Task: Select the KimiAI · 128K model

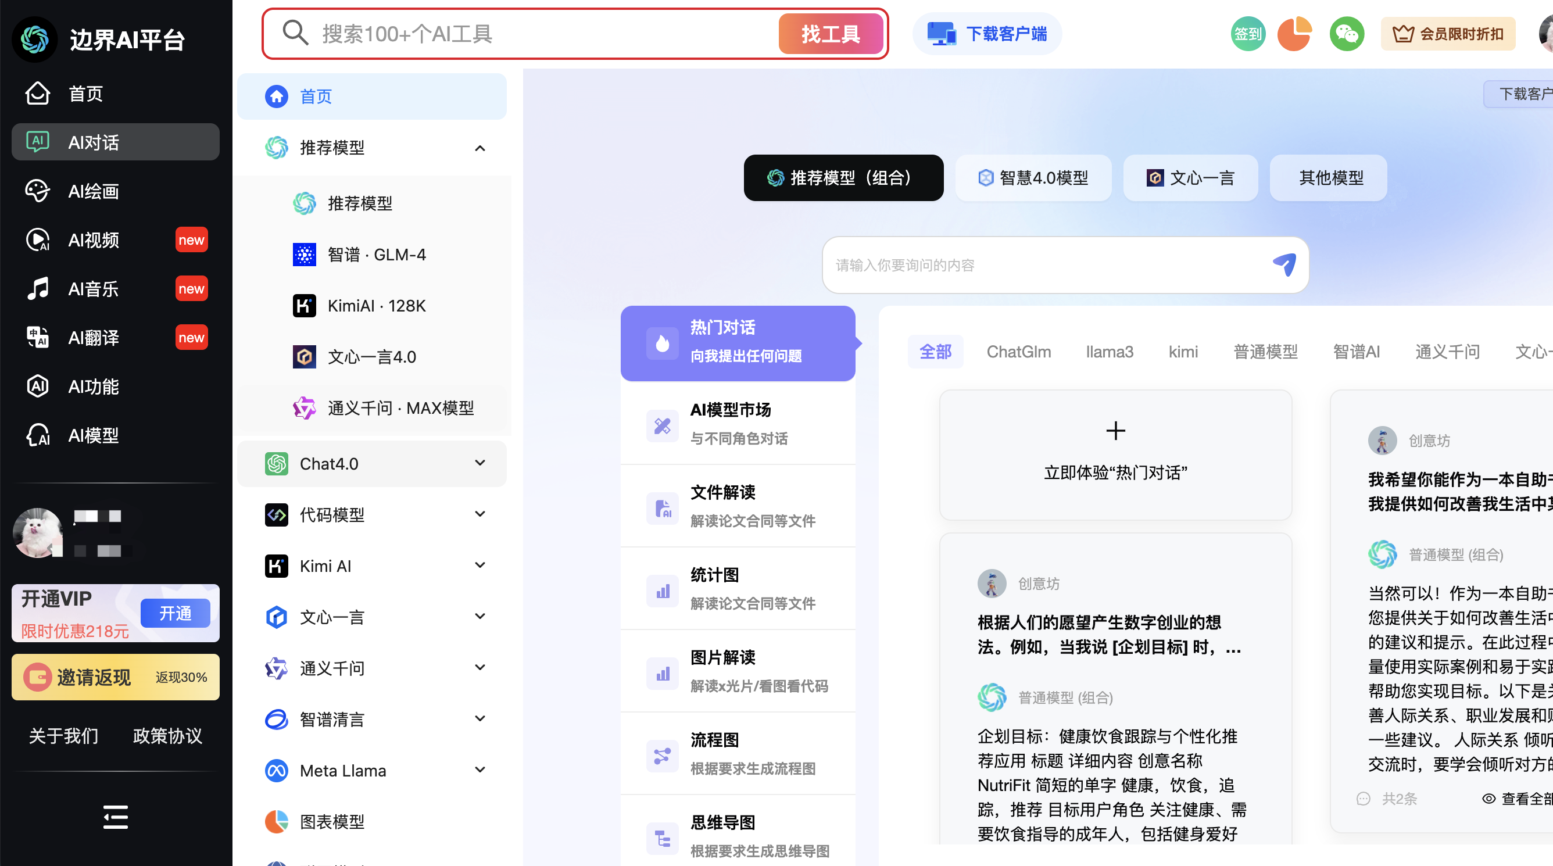Action: pos(372,306)
